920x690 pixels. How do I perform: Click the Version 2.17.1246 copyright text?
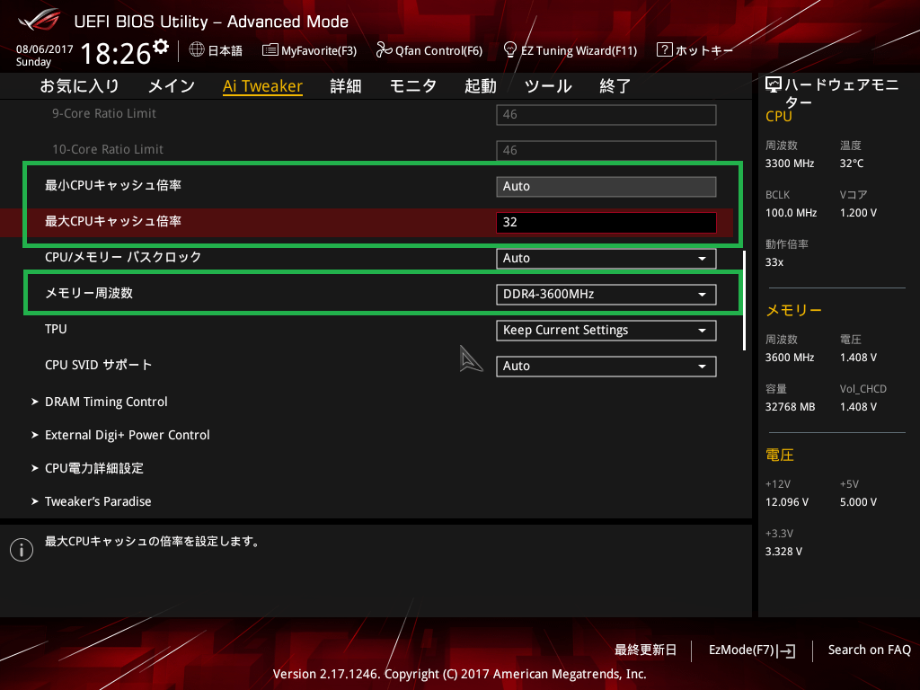click(459, 674)
